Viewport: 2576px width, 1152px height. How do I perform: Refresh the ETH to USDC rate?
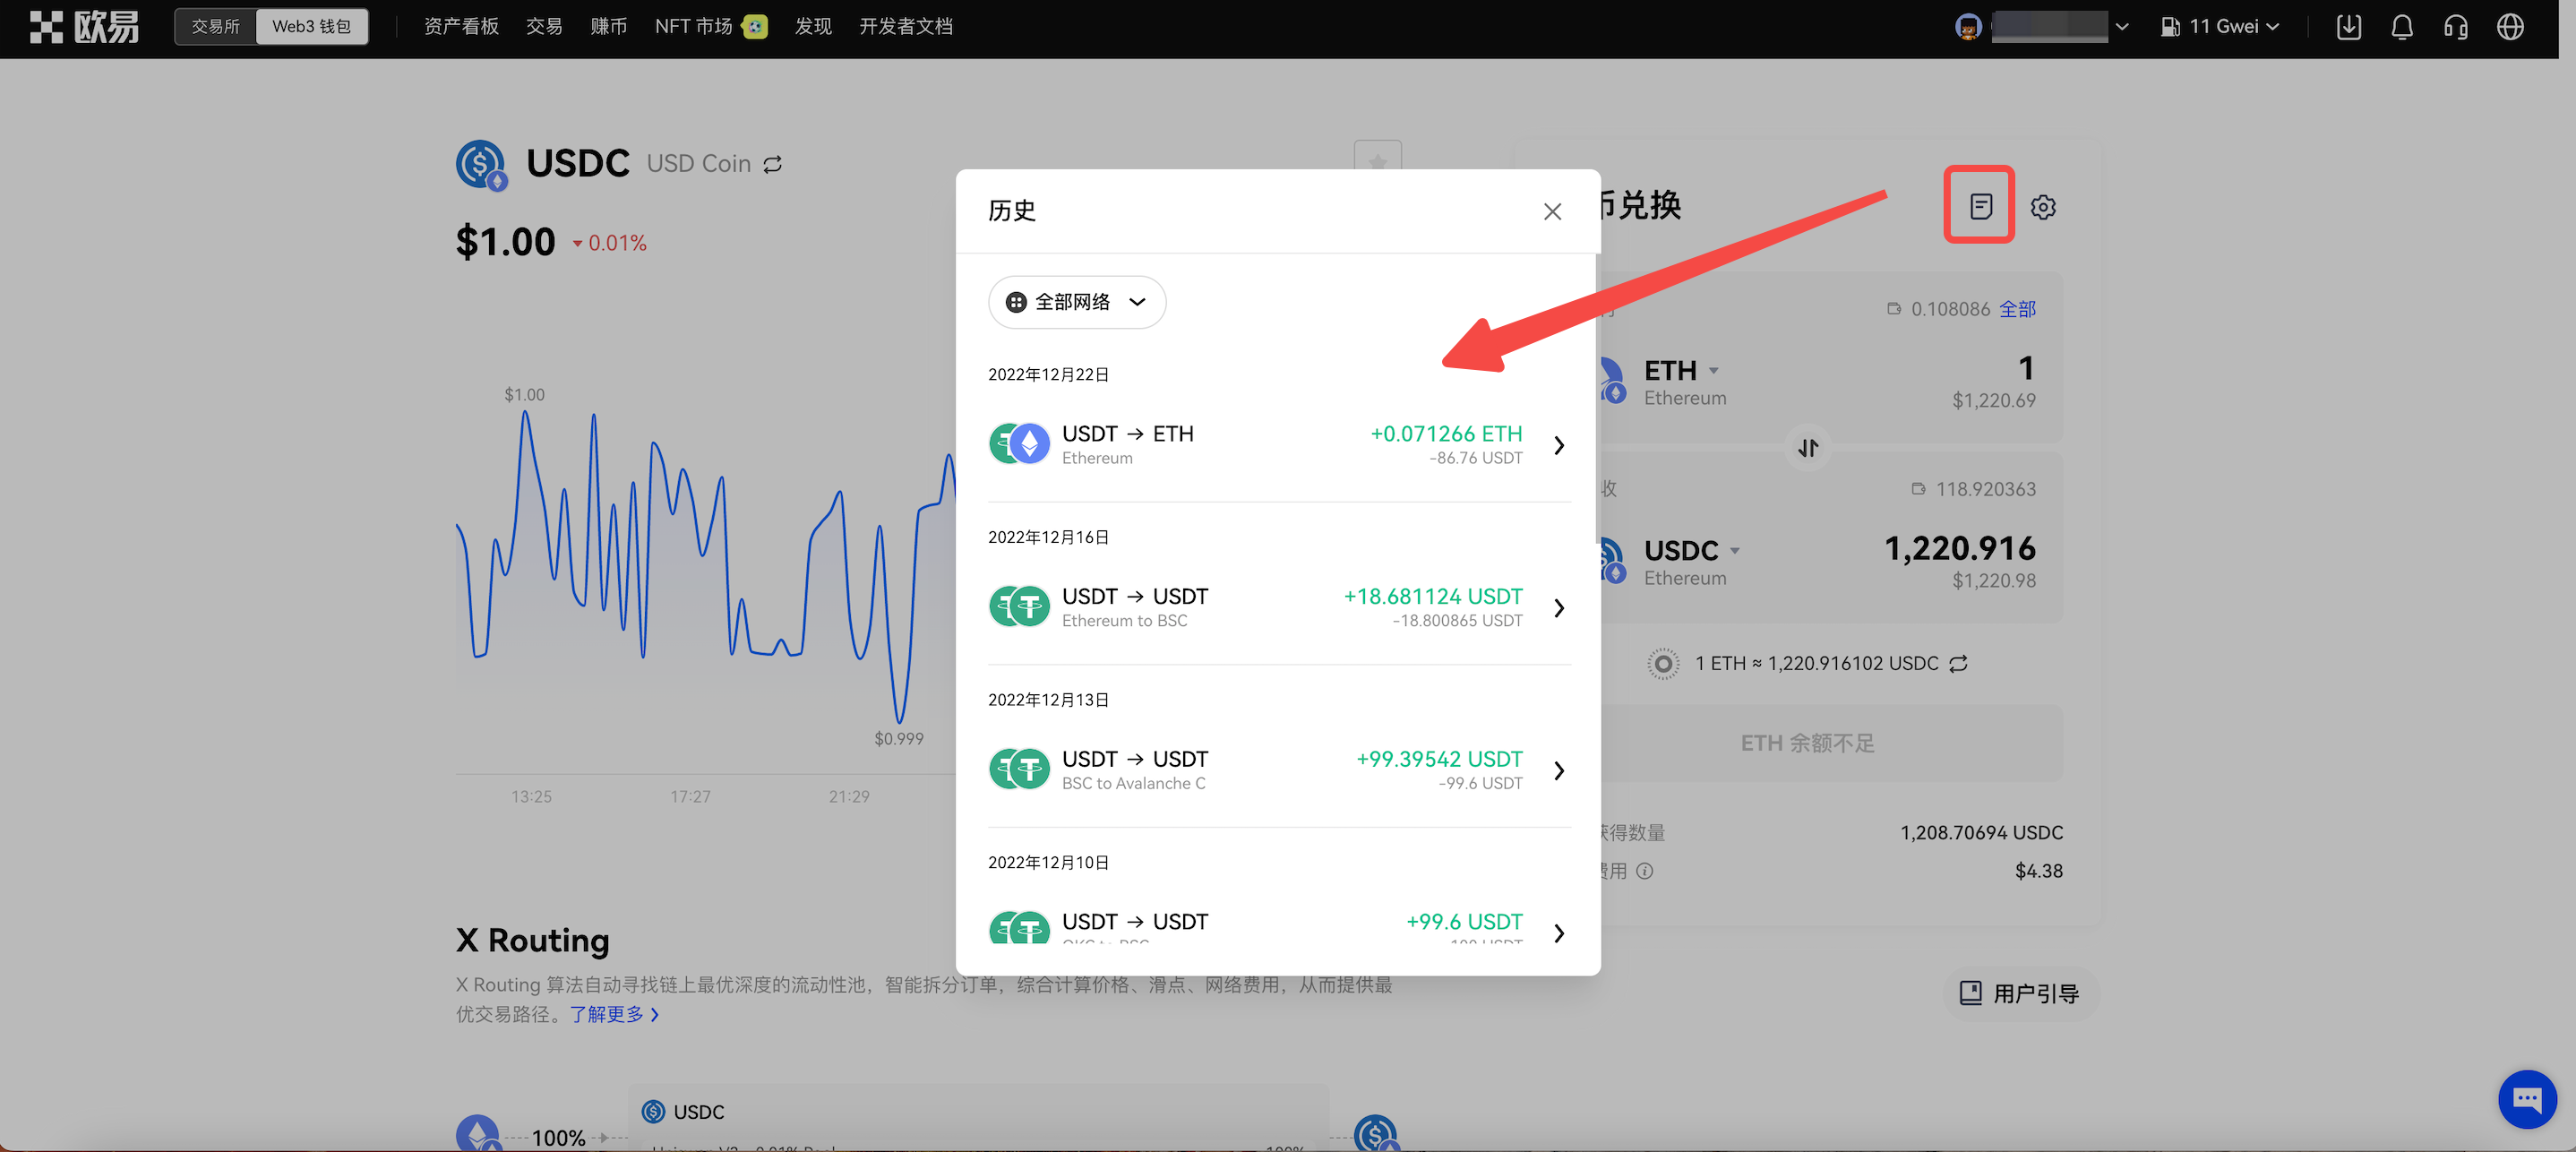pyautogui.click(x=1958, y=663)
